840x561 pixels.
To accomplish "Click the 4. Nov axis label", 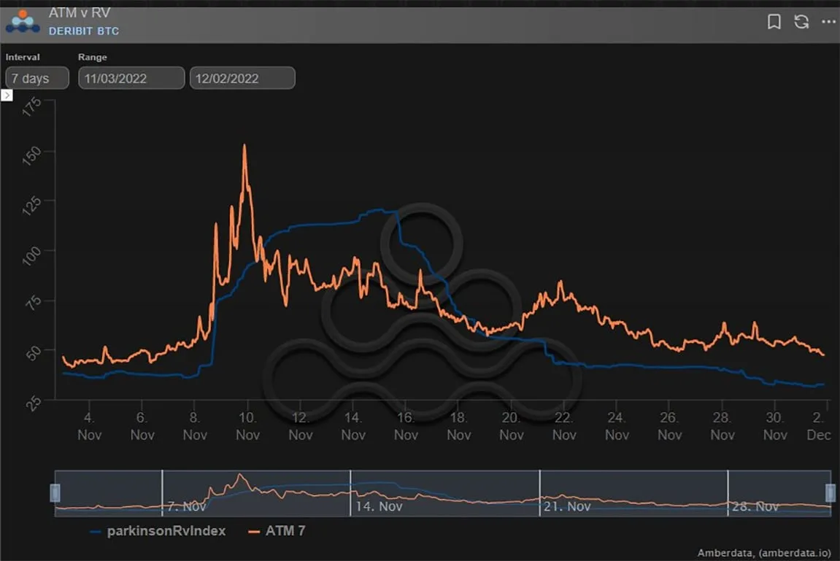I will point(90,426).
